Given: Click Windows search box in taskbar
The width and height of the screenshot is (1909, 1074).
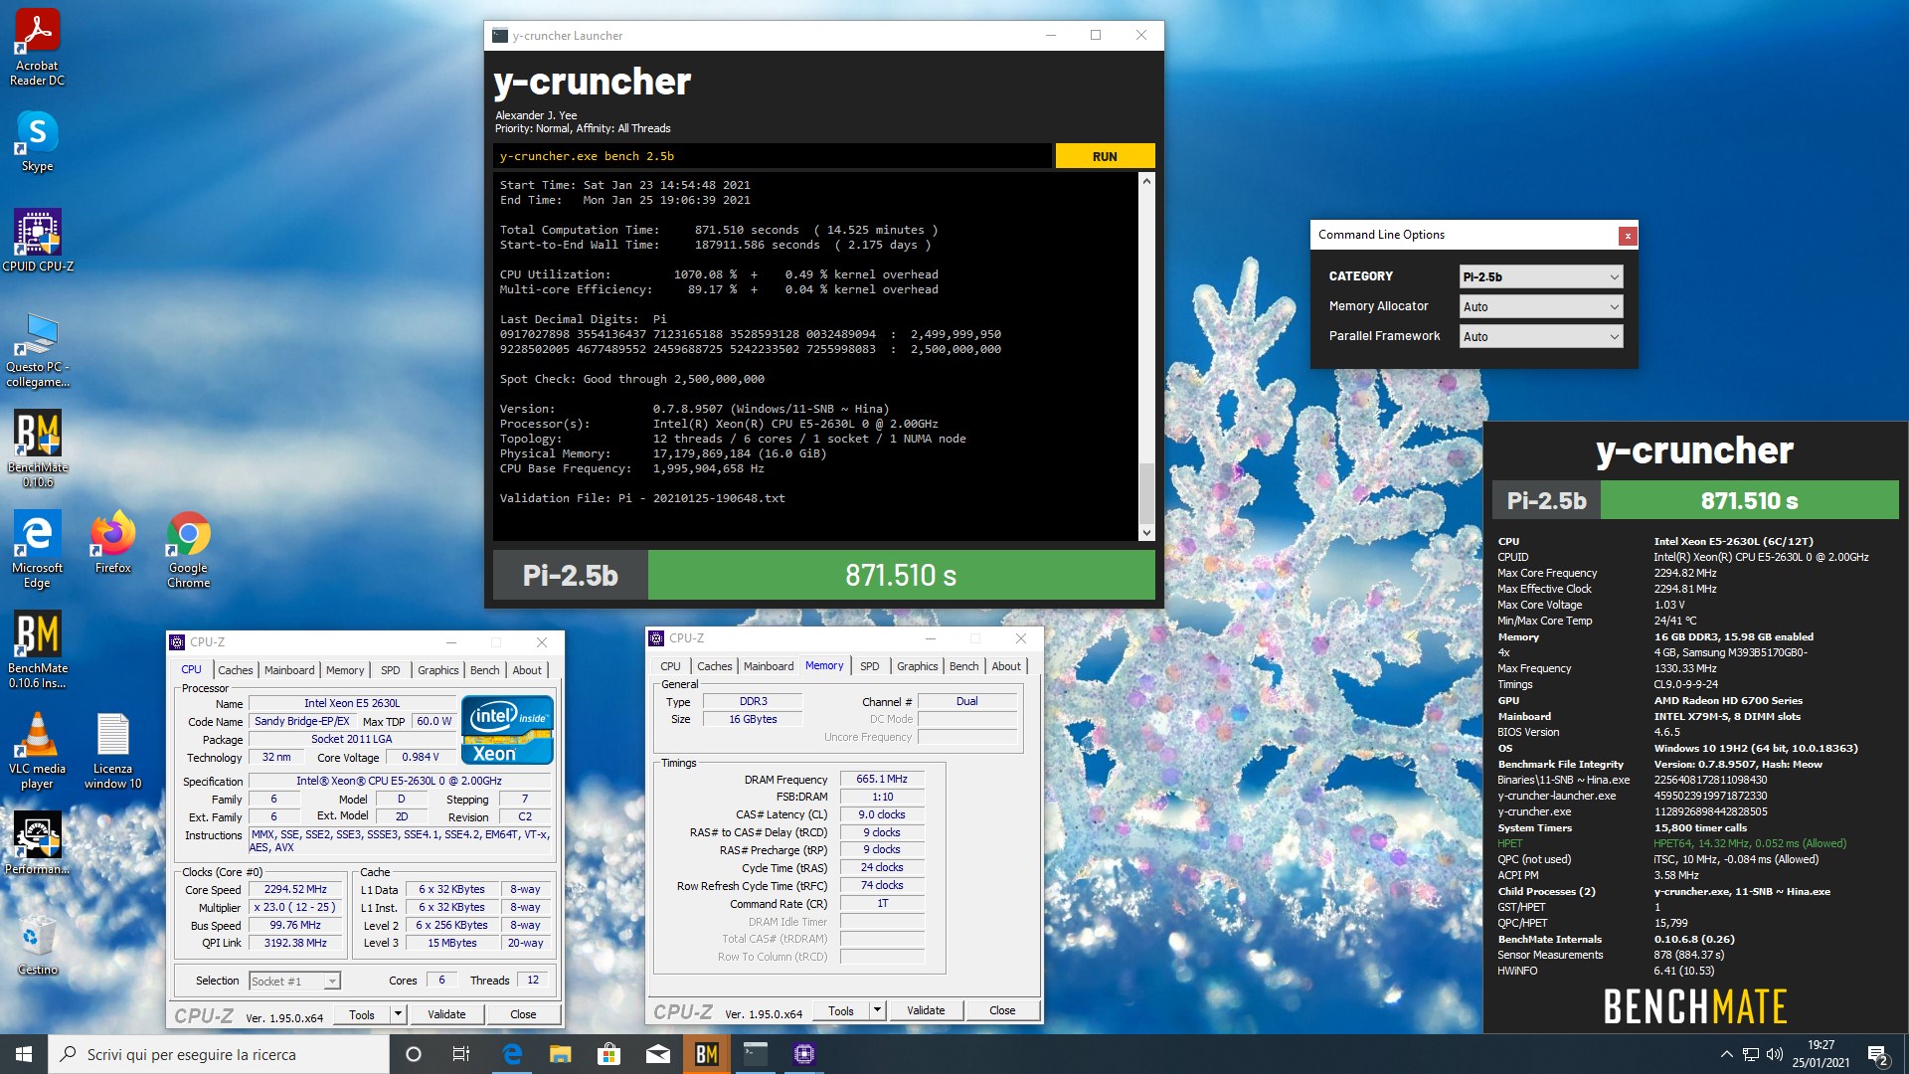Looking at the screenshot, I should tap(219, 1054).
